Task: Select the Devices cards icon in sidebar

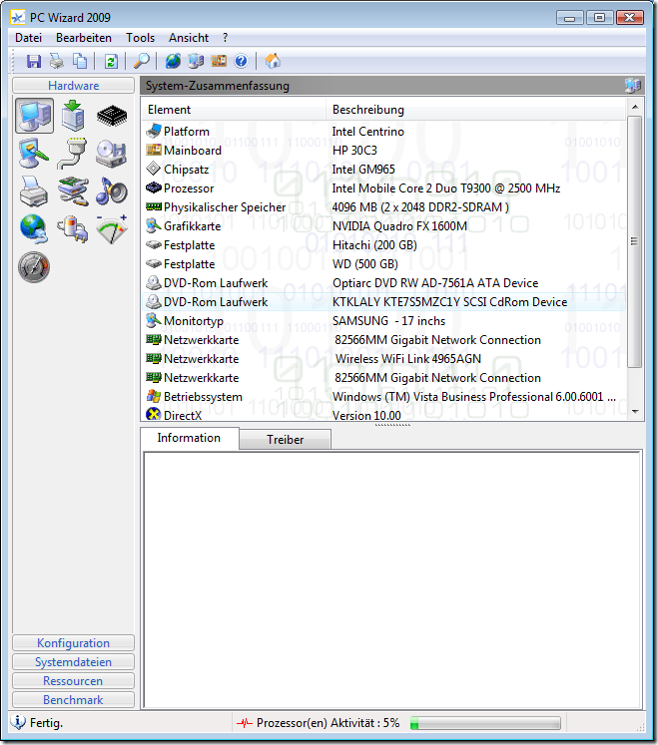Action: [x=73, y=191]
